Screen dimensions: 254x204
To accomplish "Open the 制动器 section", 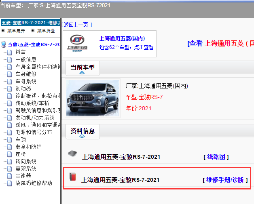I will [23, 88].
